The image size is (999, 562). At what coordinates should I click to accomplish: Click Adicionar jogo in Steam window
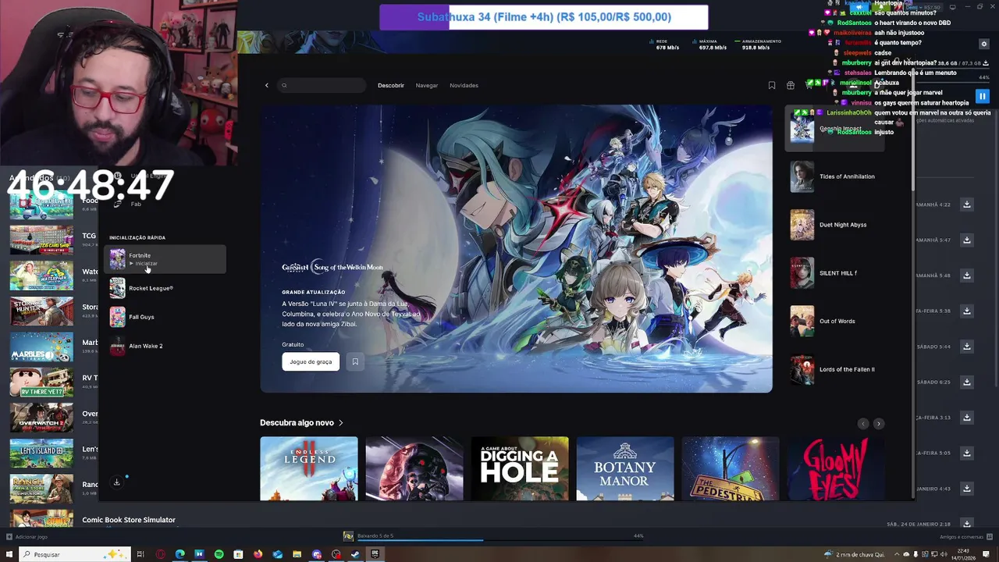pos(27,536)
